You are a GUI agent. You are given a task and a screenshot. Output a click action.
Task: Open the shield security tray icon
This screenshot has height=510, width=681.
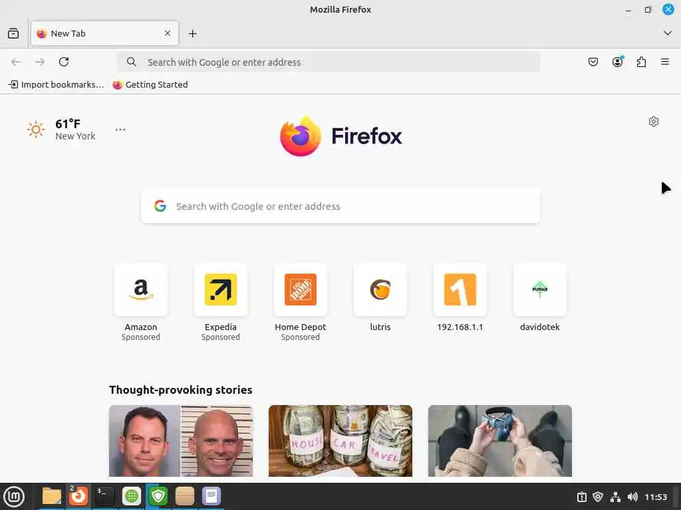click(x=598, y=497)
